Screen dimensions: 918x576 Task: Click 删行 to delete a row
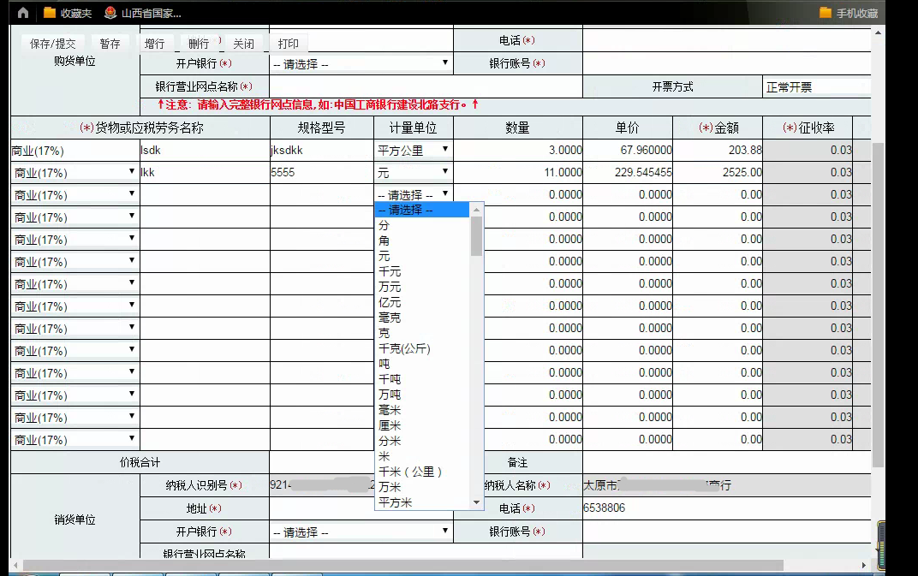199,42
